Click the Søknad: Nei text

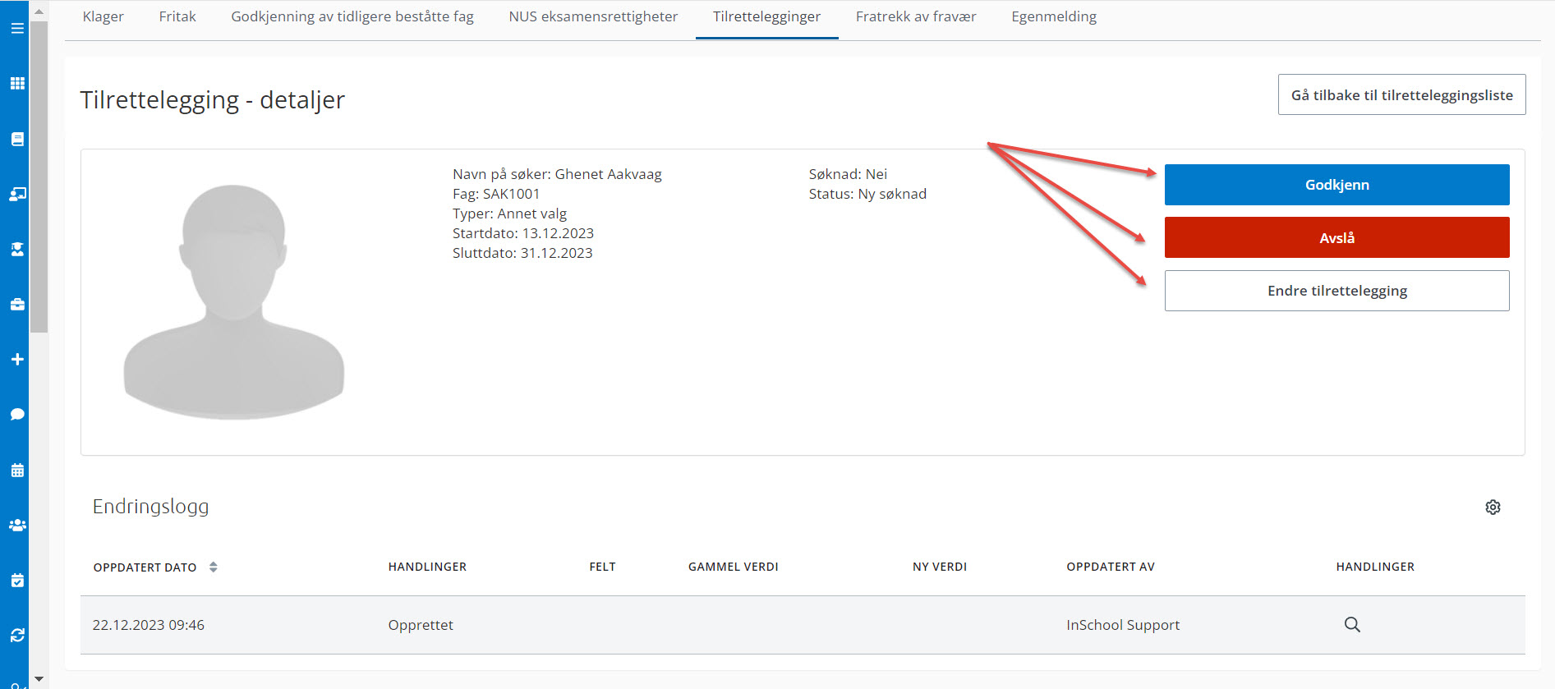tap(848, 174)
